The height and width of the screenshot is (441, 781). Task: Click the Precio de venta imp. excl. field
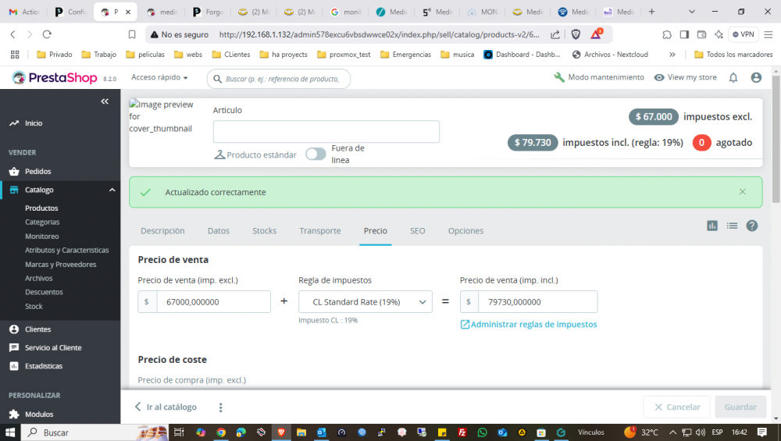click(214, 301)
